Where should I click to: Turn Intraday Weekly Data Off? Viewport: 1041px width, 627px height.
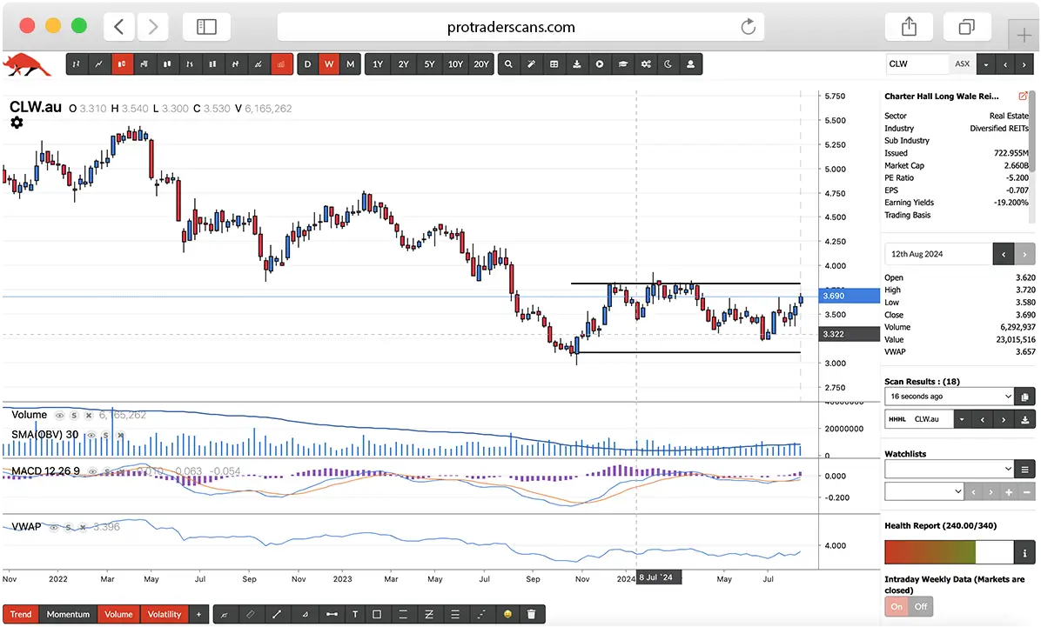[921, 607]
